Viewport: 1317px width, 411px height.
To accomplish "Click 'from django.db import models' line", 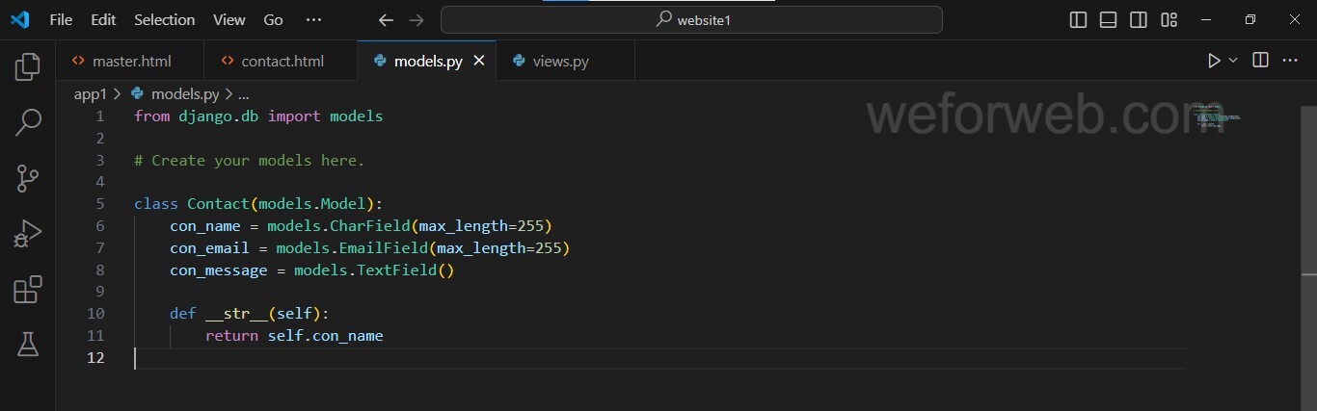I will tap(258, 116).
